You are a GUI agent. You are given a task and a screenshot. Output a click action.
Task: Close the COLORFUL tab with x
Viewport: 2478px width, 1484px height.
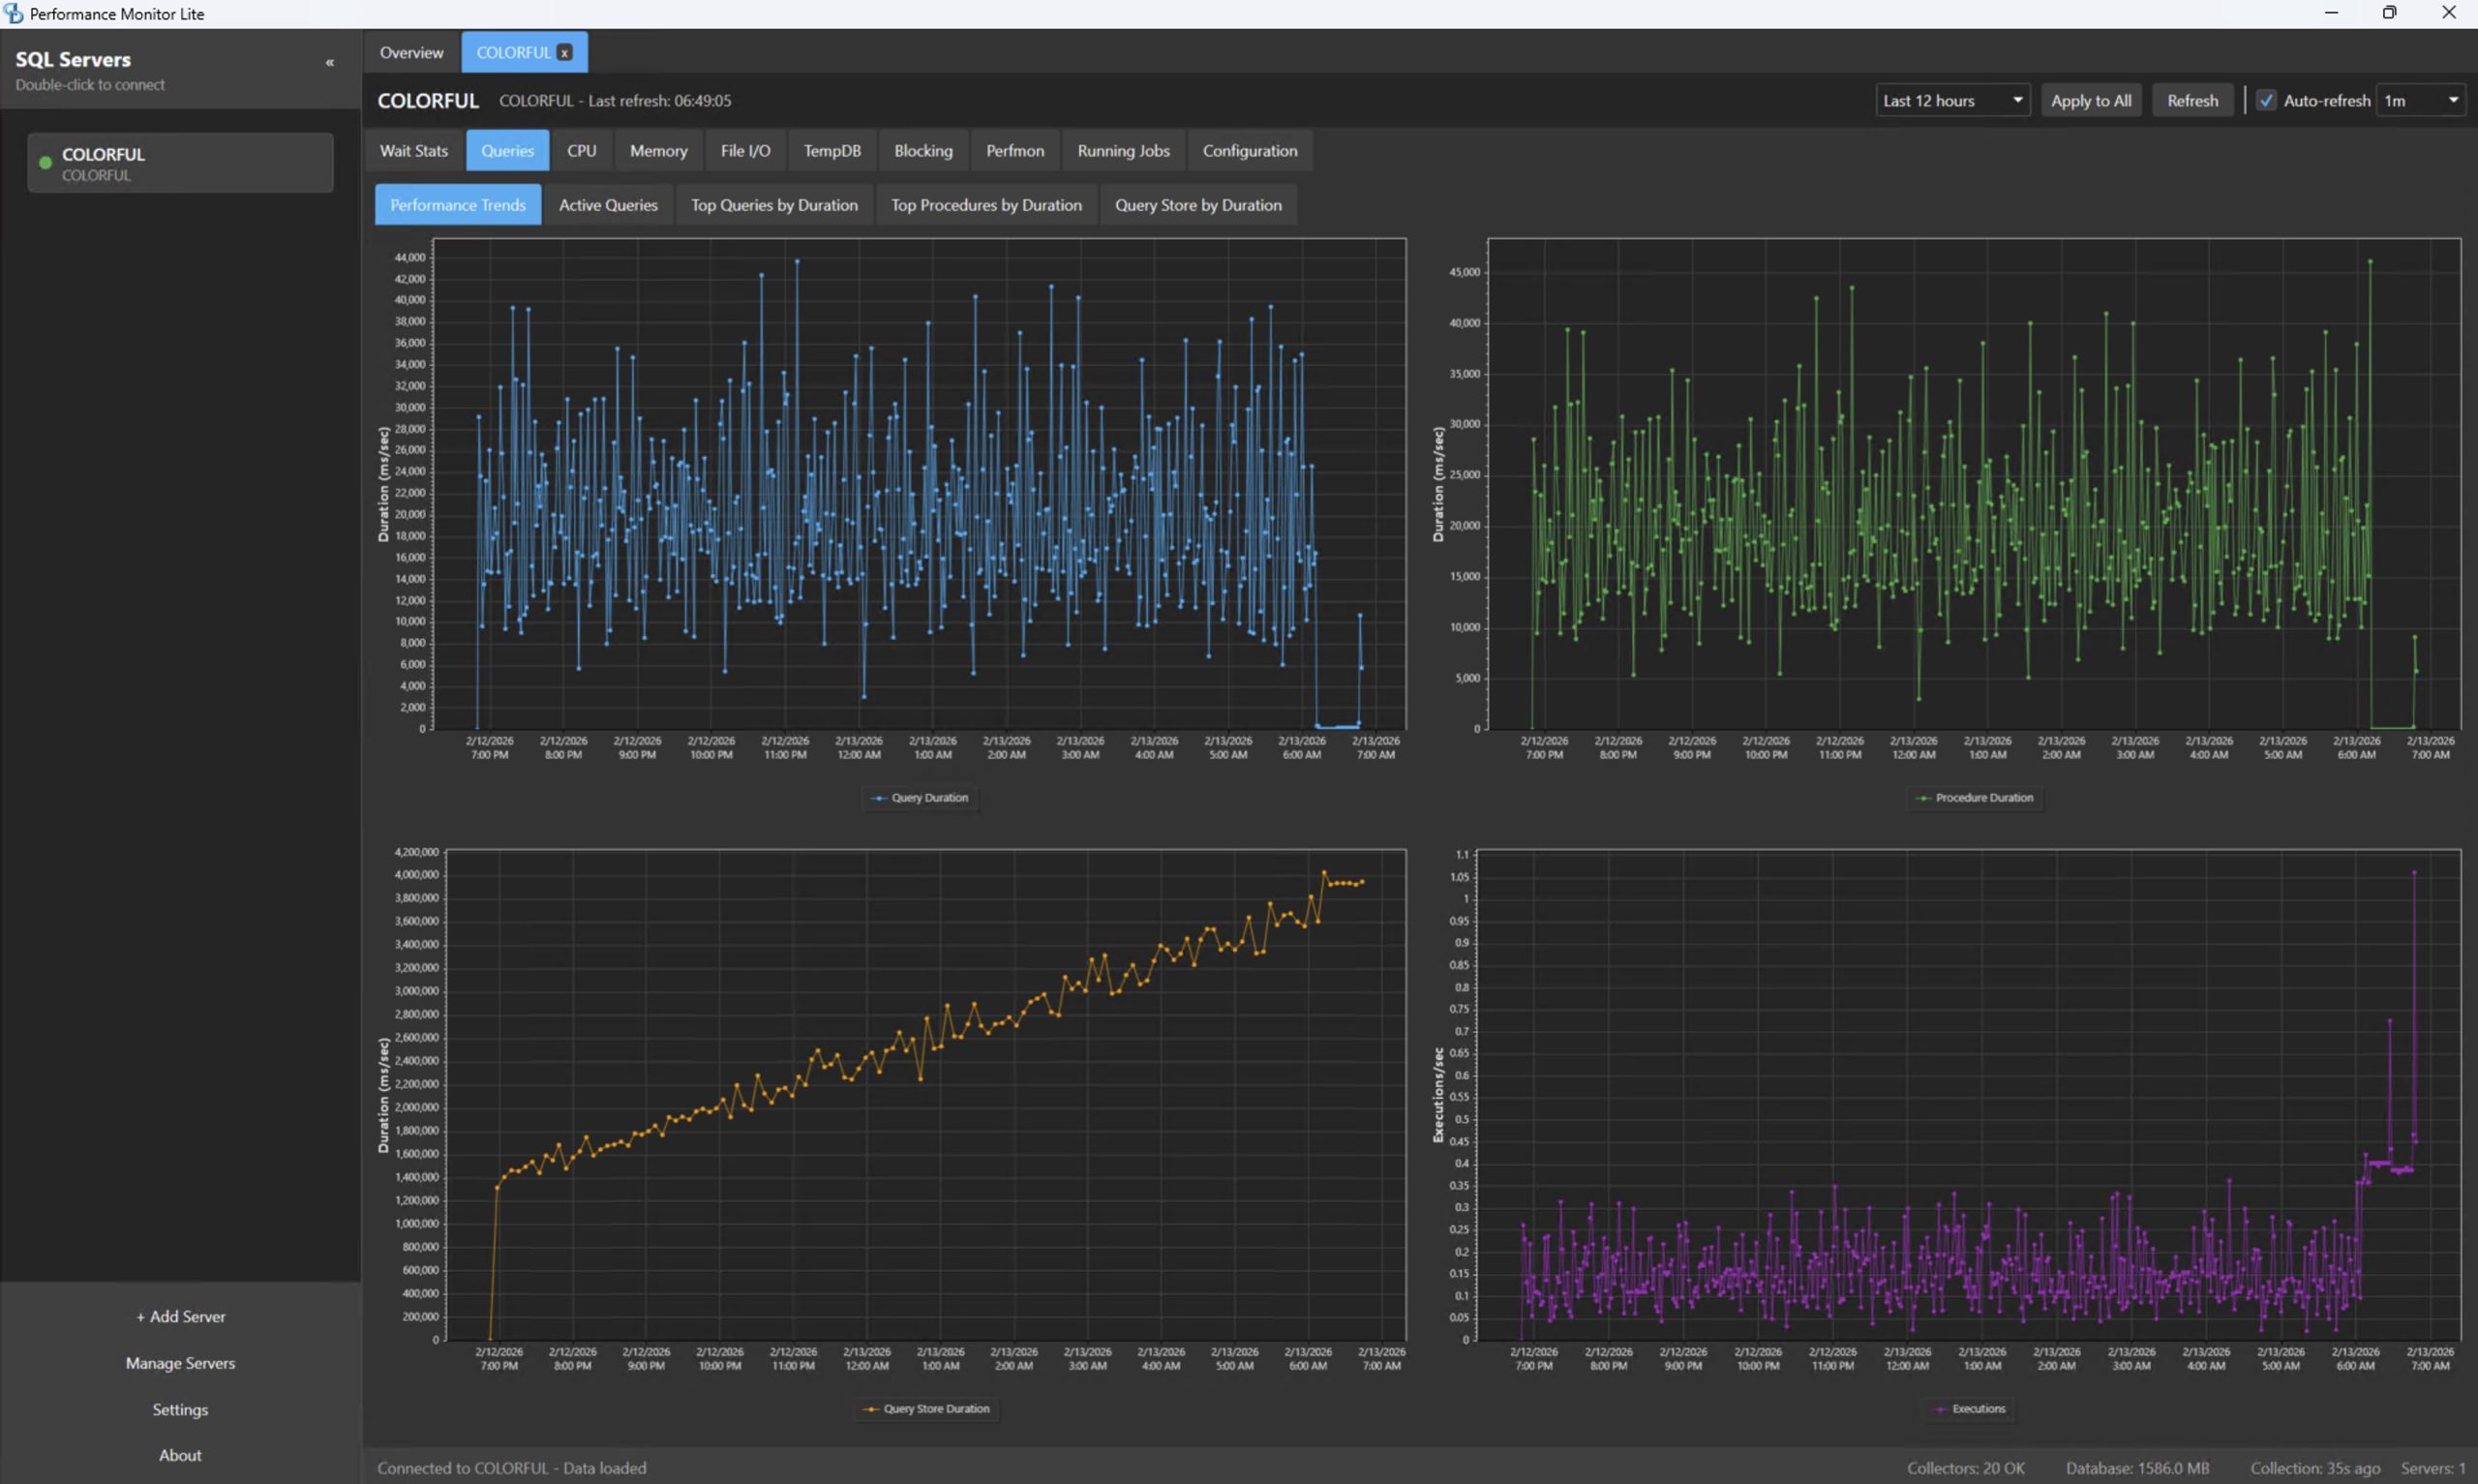tap(564, 52)
